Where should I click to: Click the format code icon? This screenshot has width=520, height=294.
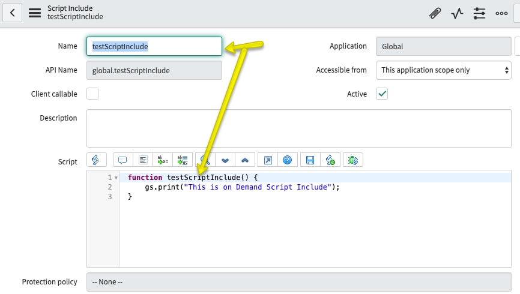tap(143, 160)
